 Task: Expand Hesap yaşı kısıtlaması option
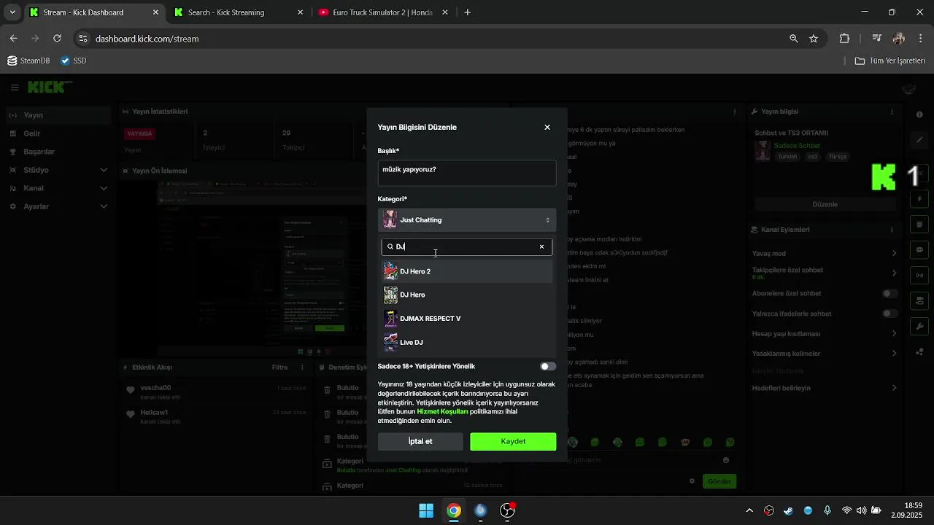(825, 333)
